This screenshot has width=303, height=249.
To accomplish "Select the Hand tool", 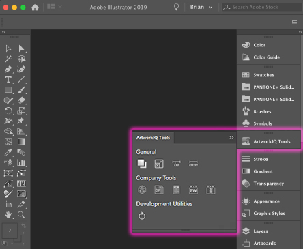I will tap(8, 215).
